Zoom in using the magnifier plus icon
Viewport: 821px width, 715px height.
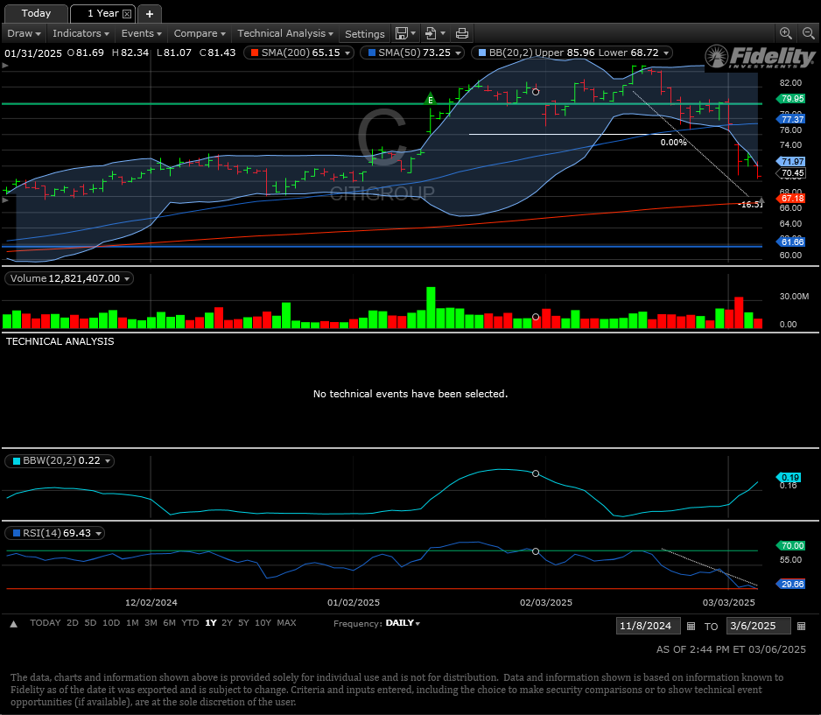click(785, 33)
